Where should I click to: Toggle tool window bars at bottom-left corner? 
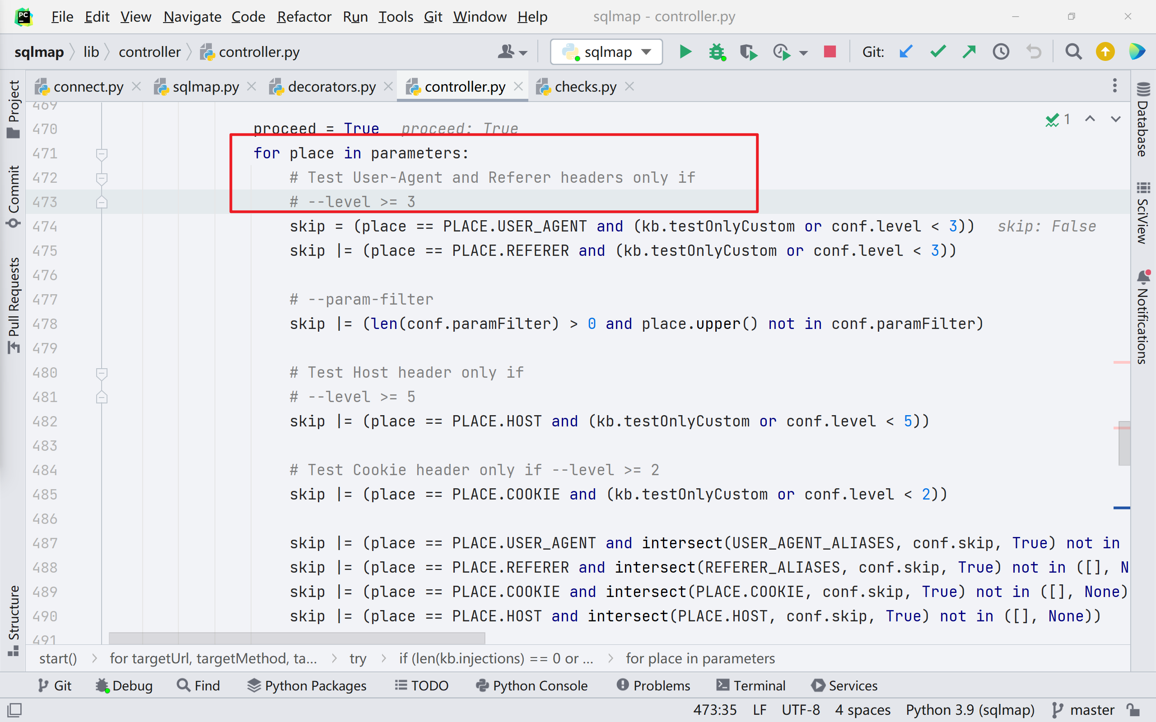tap(14, 710)
